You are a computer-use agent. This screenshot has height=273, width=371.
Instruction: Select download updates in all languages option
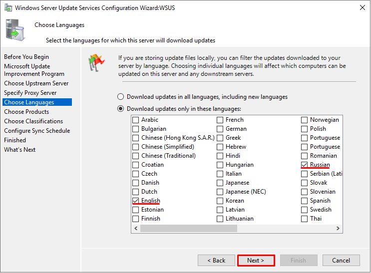[121, 97]
